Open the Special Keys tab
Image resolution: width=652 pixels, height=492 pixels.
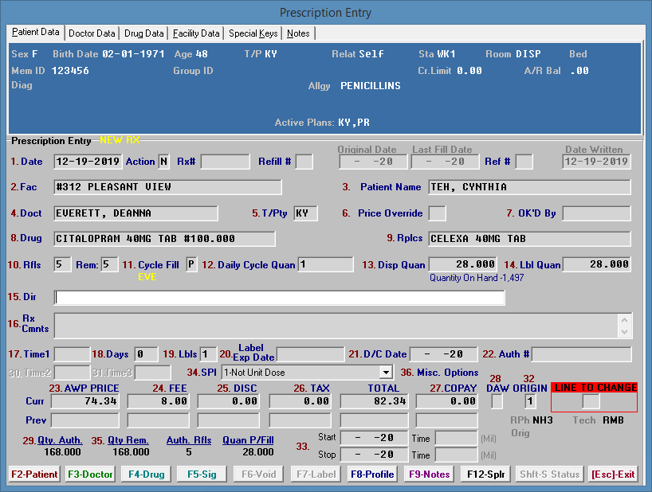(x=253, y=33)
